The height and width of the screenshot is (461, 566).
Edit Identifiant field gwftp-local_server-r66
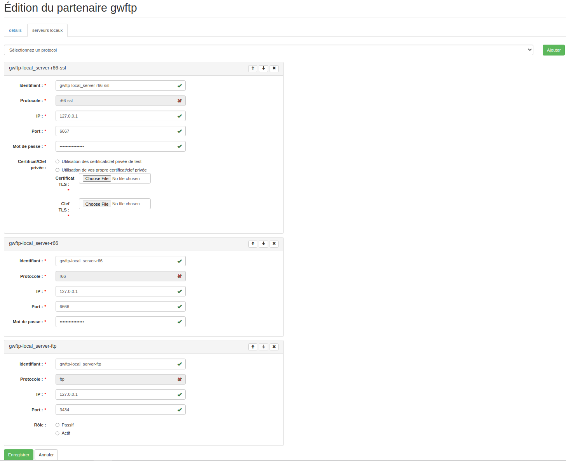(120, 261)
